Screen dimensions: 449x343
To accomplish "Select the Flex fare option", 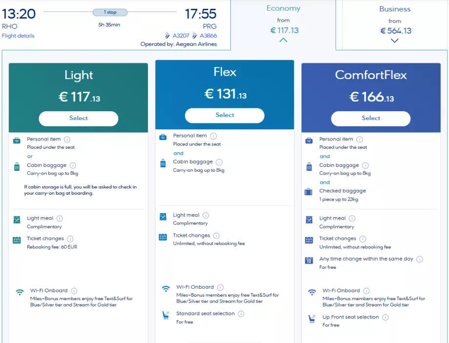I will (x=224, y=116).
